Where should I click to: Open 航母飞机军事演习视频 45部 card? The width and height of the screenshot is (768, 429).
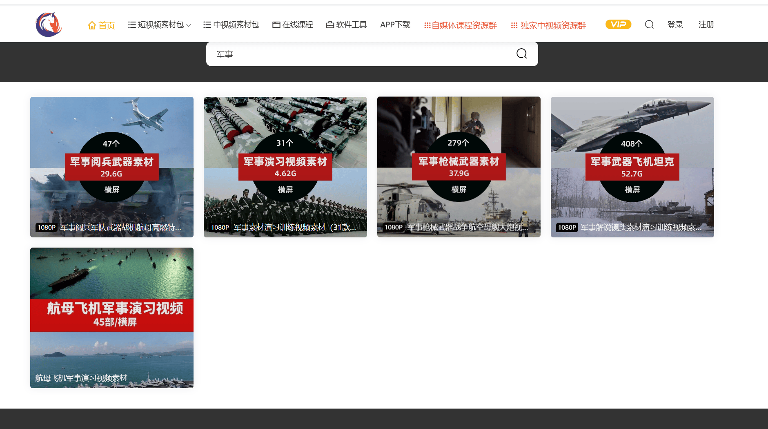(x=111, y=317)
